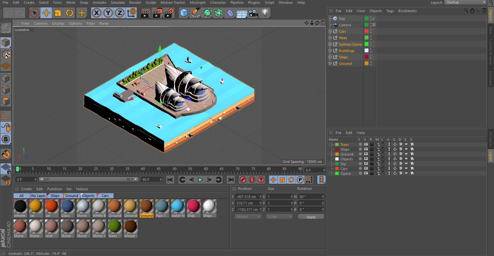Click the Make Editable icon in left palette
Viewport: 494px width, 256px height.
(x=6, y=28)
